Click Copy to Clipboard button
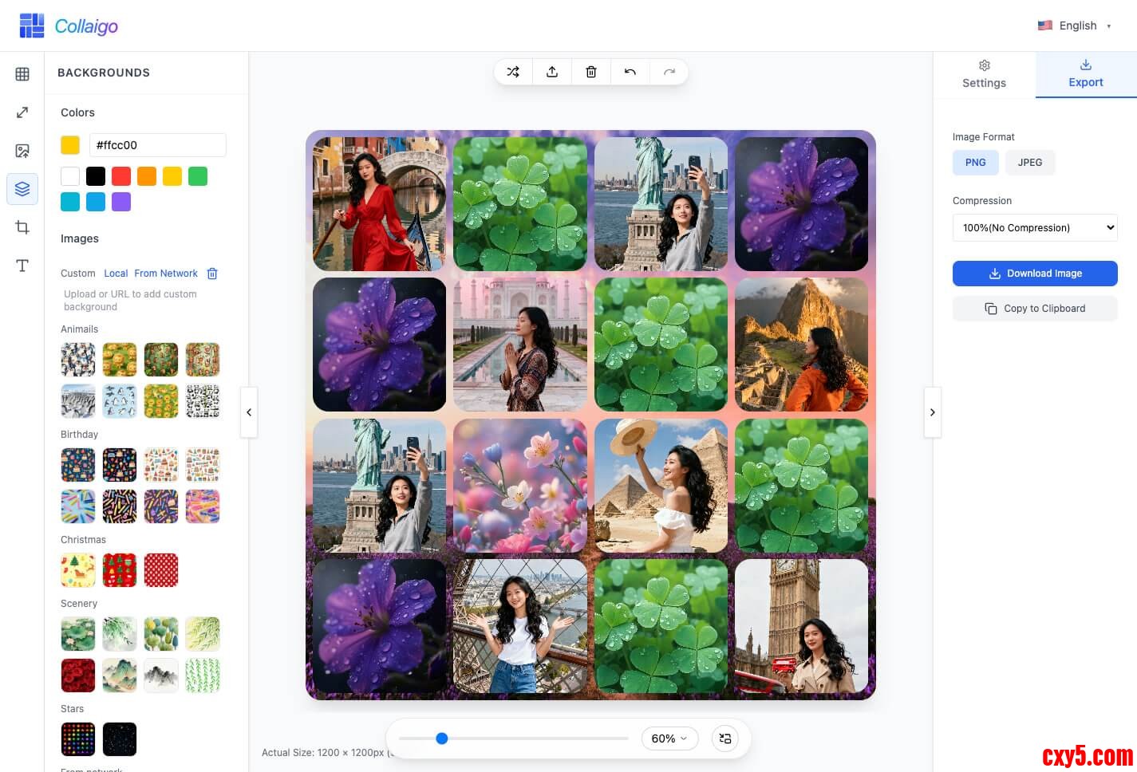 click(1035, 309)
